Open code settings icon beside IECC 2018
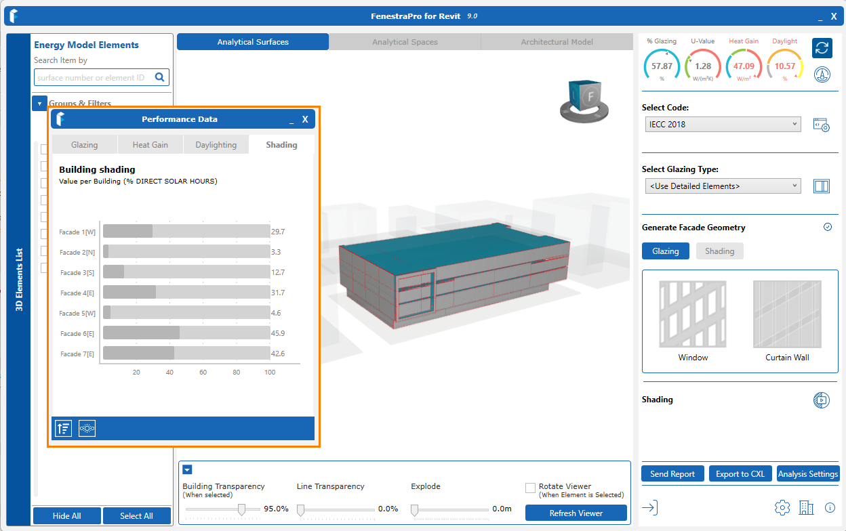 click(821, 125)
